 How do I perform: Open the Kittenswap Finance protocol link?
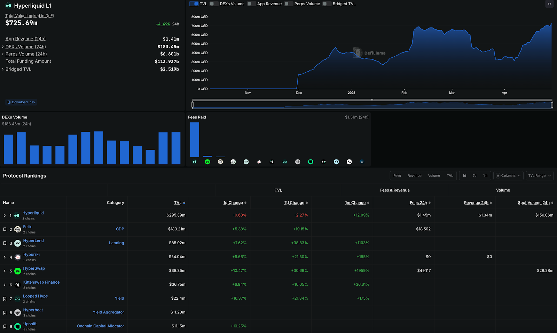point(41,282)
